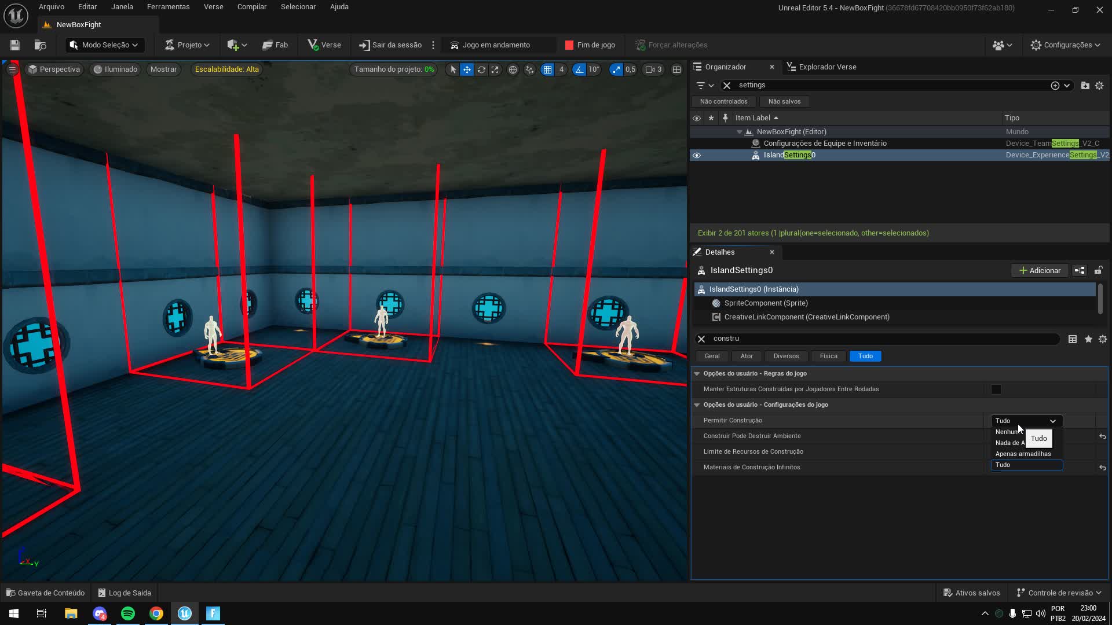This screenshot has height=625, width=1112.
Task: Open Iluminado lighting mode menu
Action: click(116, 69)
